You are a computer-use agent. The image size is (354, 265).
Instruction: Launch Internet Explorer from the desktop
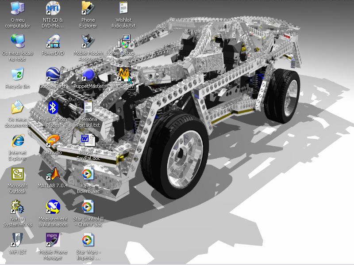[x=18, y=141]
